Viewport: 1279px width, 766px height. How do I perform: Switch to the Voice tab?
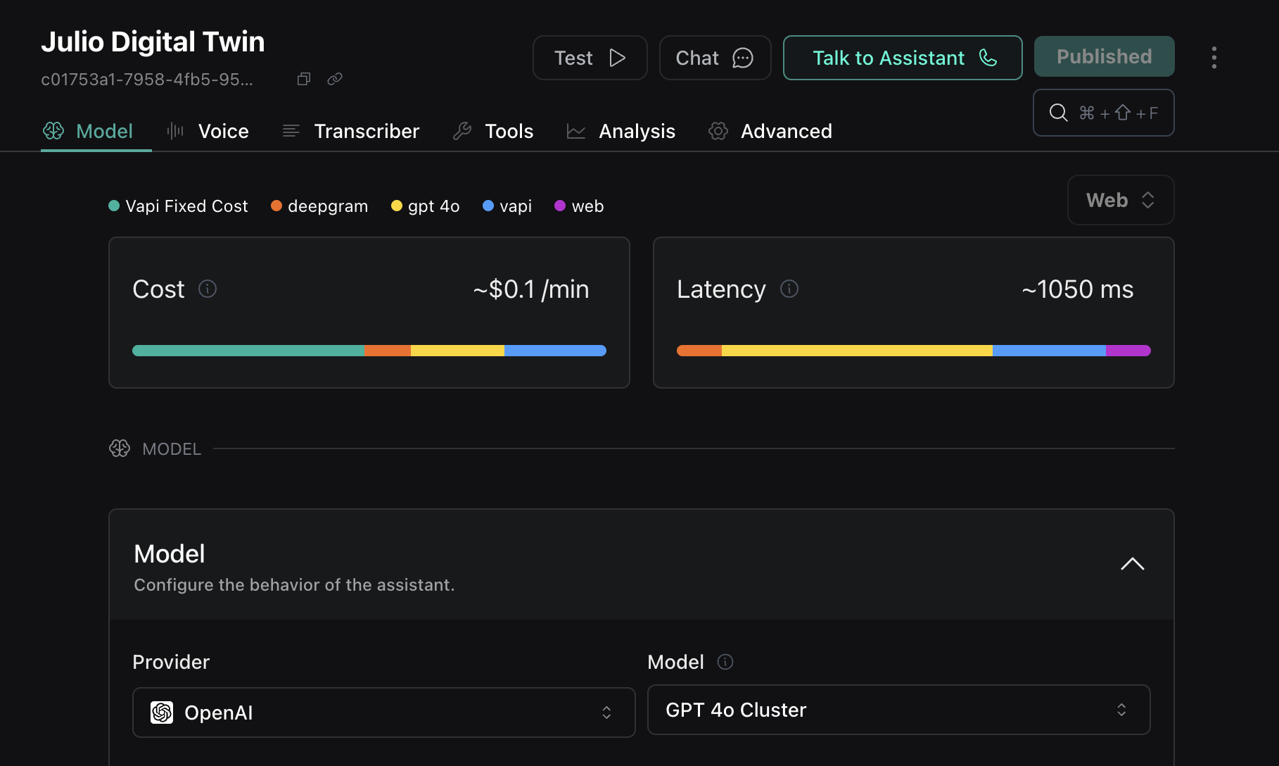[x=223, y=131]
